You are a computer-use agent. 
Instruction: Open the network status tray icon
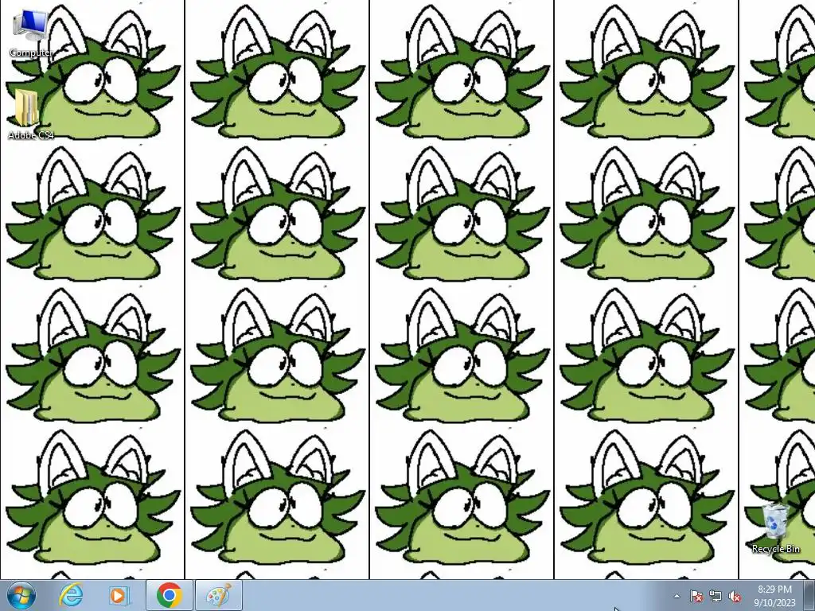[716, 596]
